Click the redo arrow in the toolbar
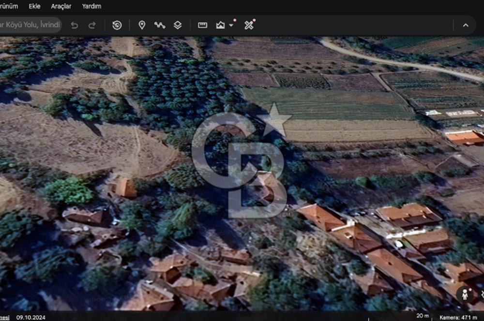 (92, 25)
